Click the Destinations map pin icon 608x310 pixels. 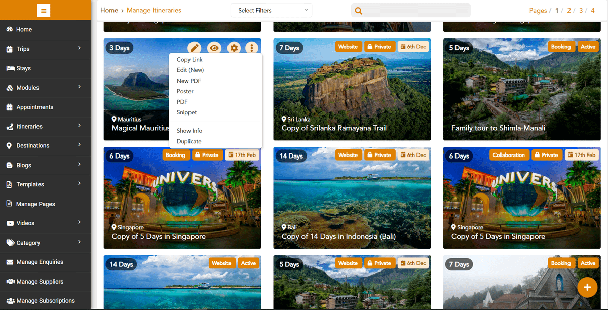(x=9, y=146)
